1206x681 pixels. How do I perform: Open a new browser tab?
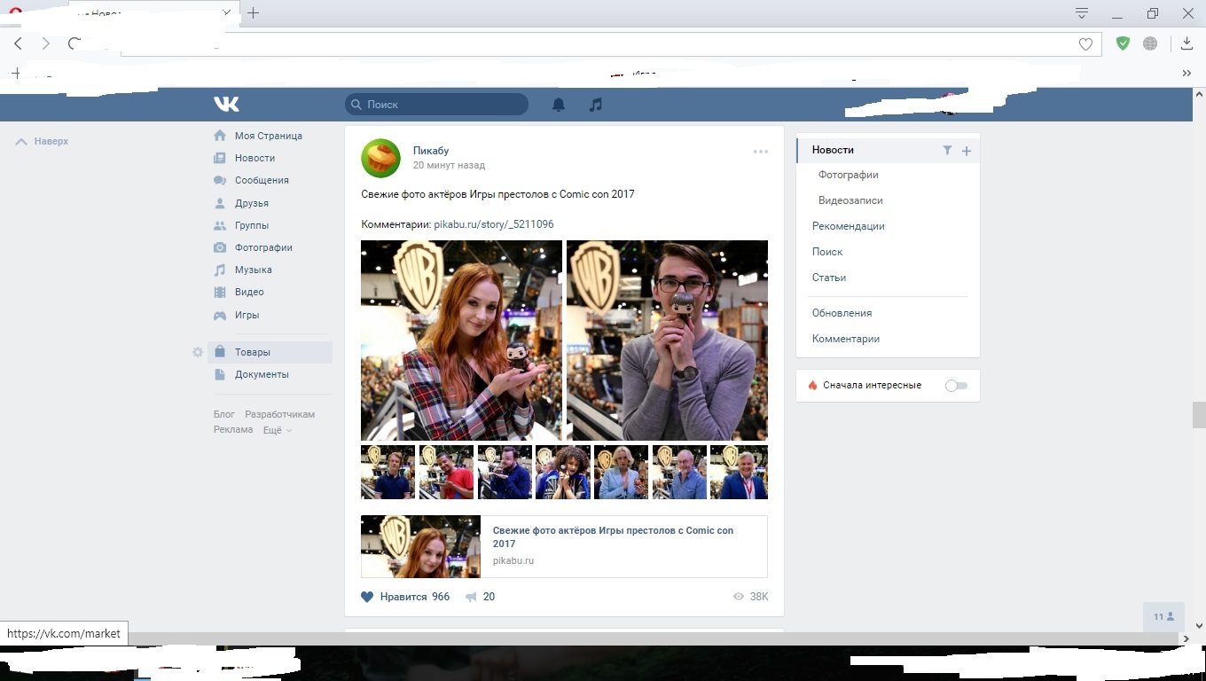(254, 12)
